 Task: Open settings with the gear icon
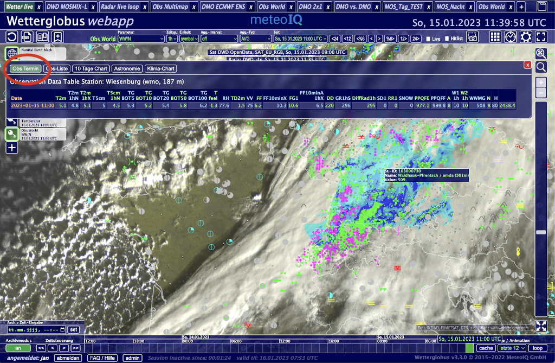tap(526, 37)
